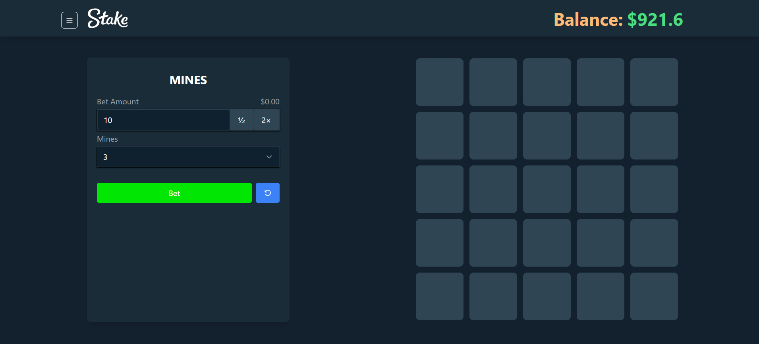Open the Mines count dropdown
Screen dimensions: 759x344
(188, 157)
